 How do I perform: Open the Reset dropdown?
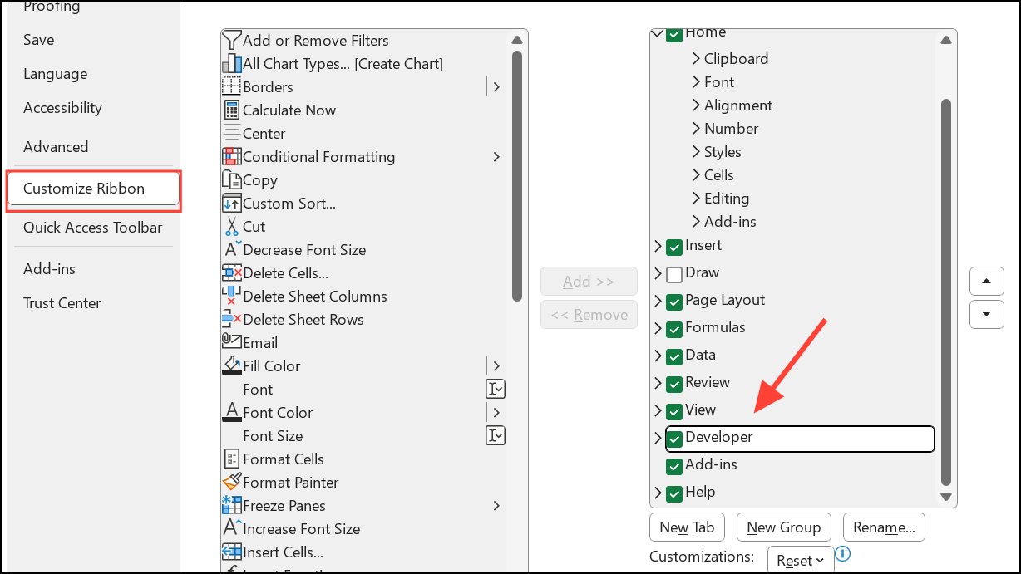point(798,560)
